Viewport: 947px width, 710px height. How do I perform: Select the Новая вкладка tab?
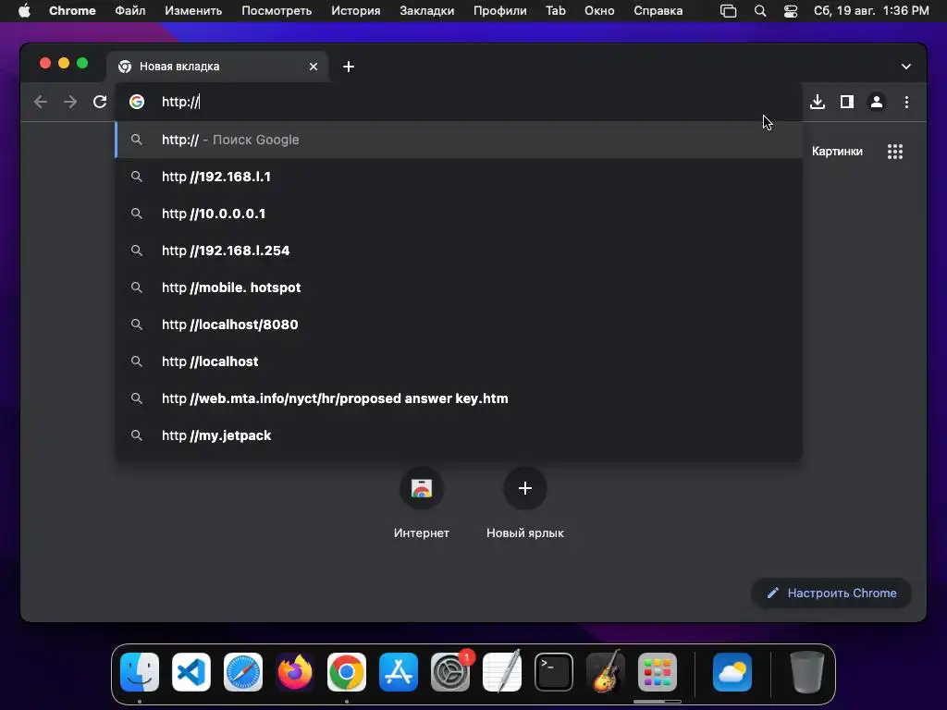pos(217,67)
